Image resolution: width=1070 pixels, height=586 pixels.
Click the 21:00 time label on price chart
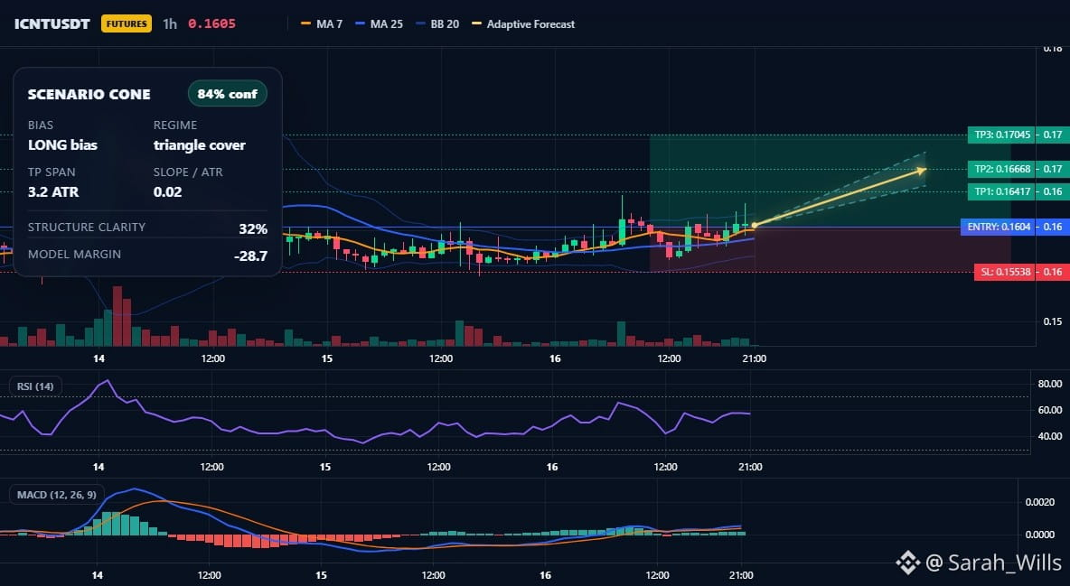point(754,358)
